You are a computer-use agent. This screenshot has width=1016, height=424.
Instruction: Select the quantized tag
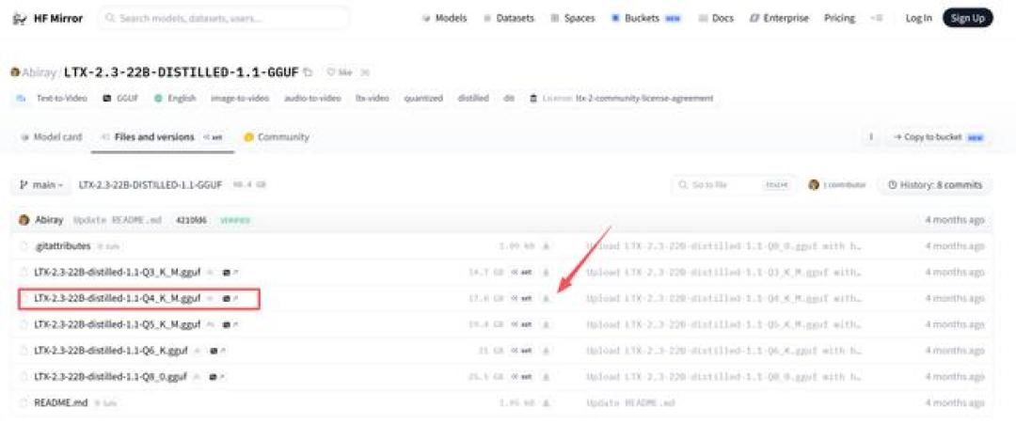point(423,99)
